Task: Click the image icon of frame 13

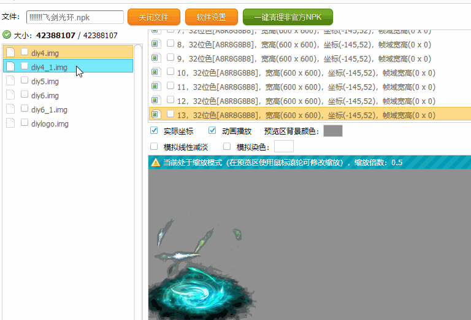Action: (155, 114)
